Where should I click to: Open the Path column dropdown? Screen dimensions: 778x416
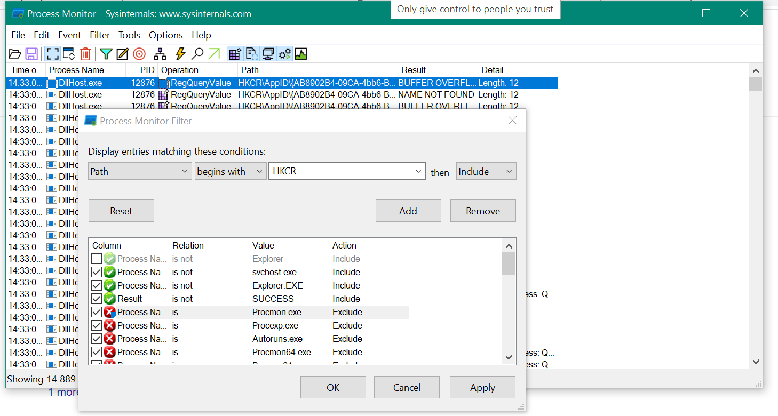(x=140, y=171)
